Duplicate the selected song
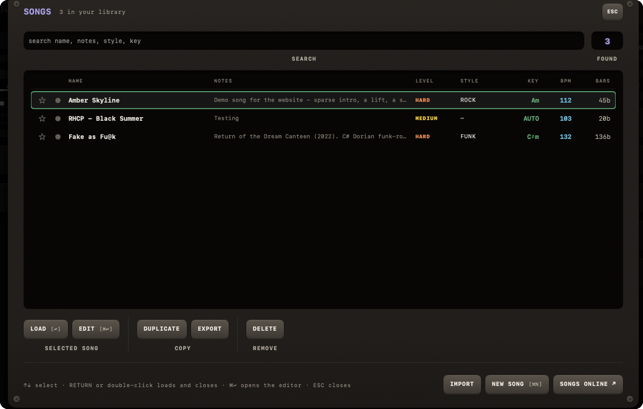643x409 pixels. 161,329
